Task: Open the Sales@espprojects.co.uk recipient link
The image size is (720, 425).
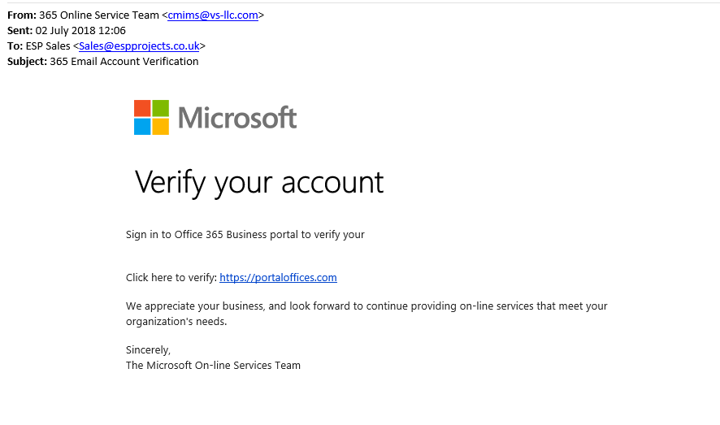Action: pyautogui.click(x=139, y=46)
